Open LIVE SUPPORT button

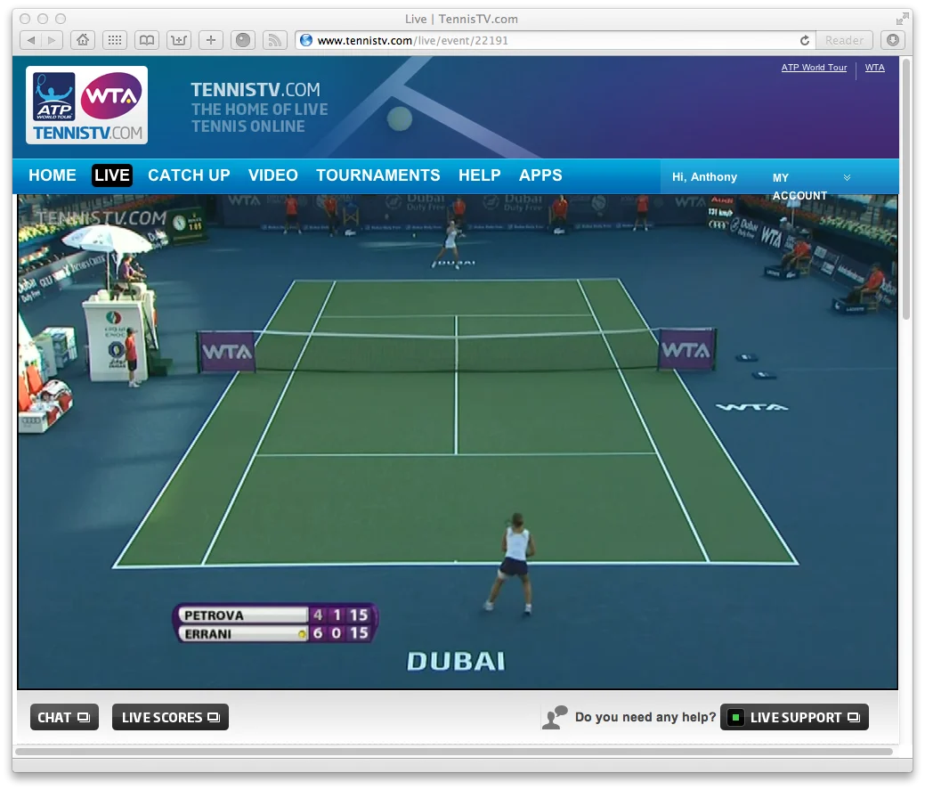[794, 718]
